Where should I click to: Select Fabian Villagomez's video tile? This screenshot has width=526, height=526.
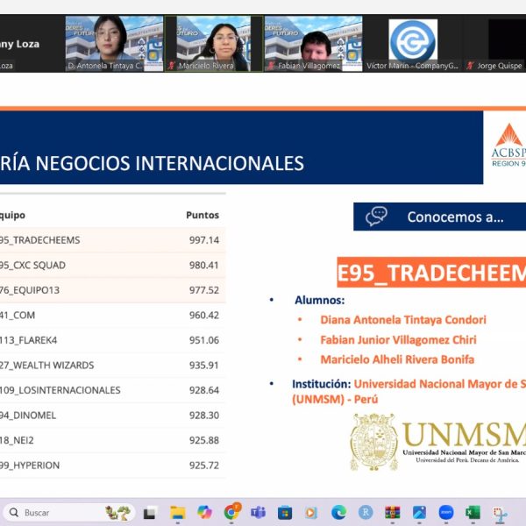coord(313,43)
